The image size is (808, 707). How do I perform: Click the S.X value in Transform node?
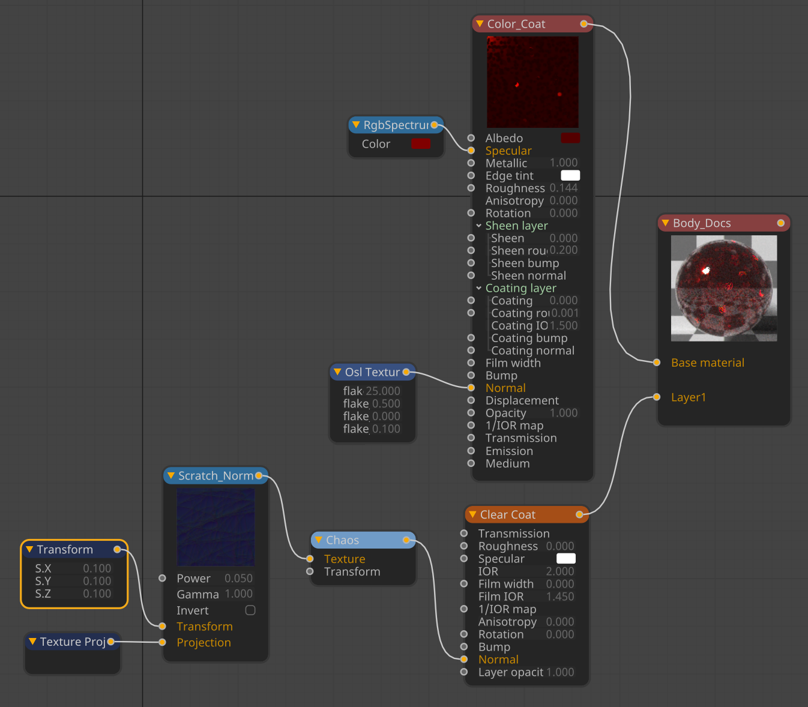pyautogui.click(x=97, y=569)
